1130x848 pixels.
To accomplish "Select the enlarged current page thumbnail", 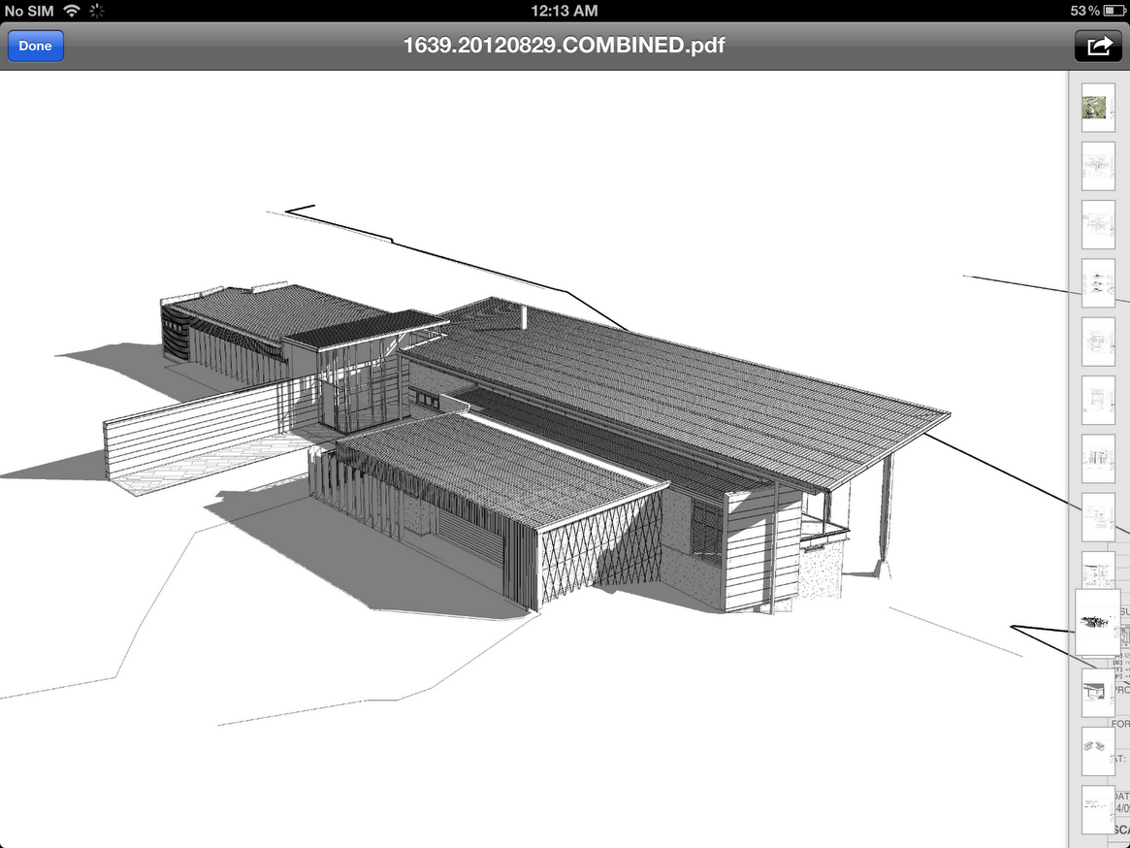I will pyautogui.click(x=1098, y=622).
